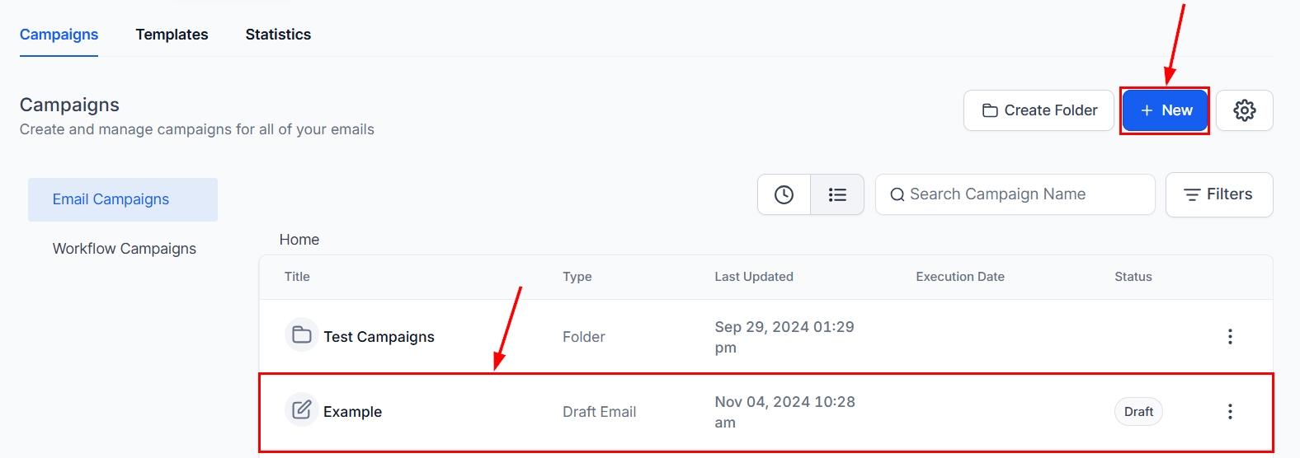Select the Campaigns tab
This screenshot has height=458, width=1300.
point(59,35)
